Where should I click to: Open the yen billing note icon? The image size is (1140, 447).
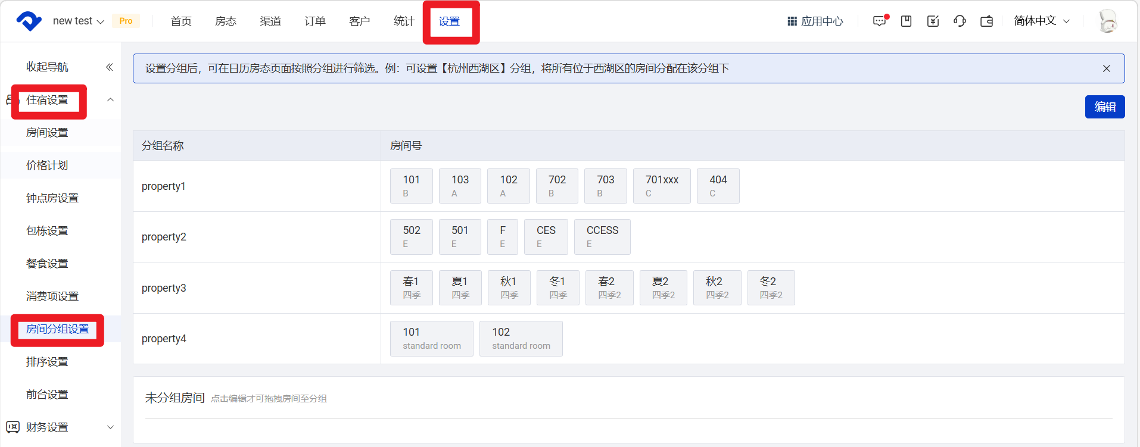coord(933,21)
